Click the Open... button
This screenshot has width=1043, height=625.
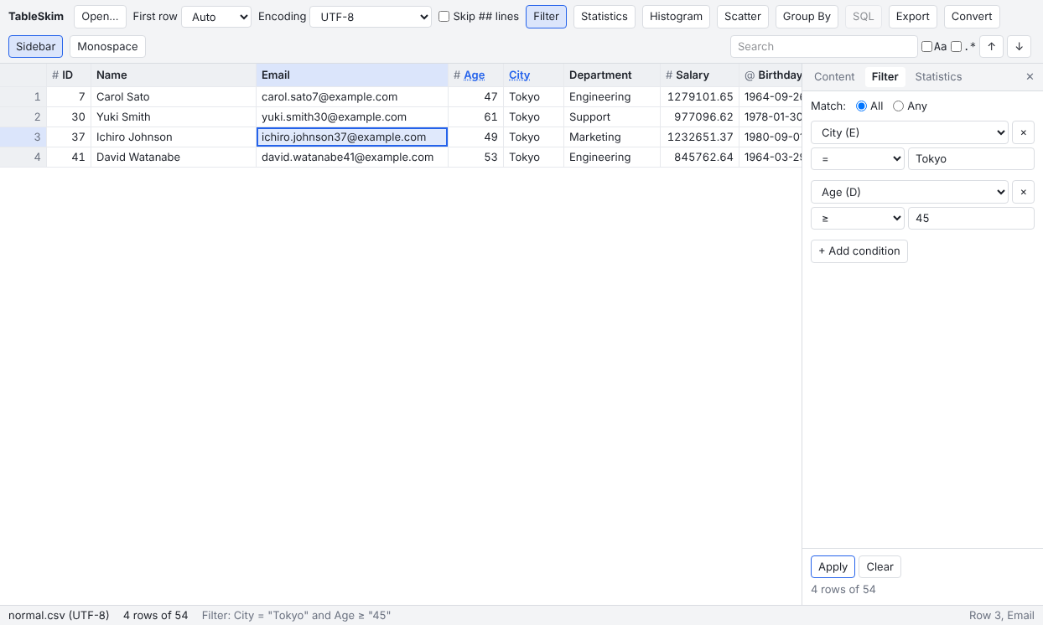tap(100, 17)
